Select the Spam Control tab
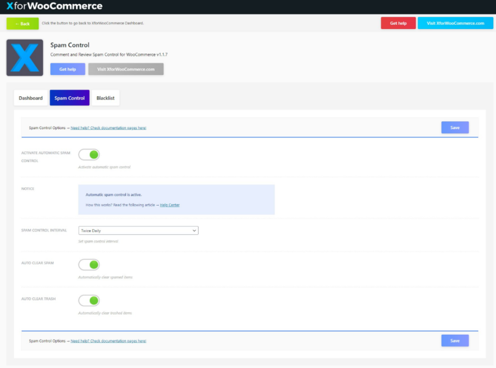The image size is (496, 368). pyautogui.click(x=70, y=98)
